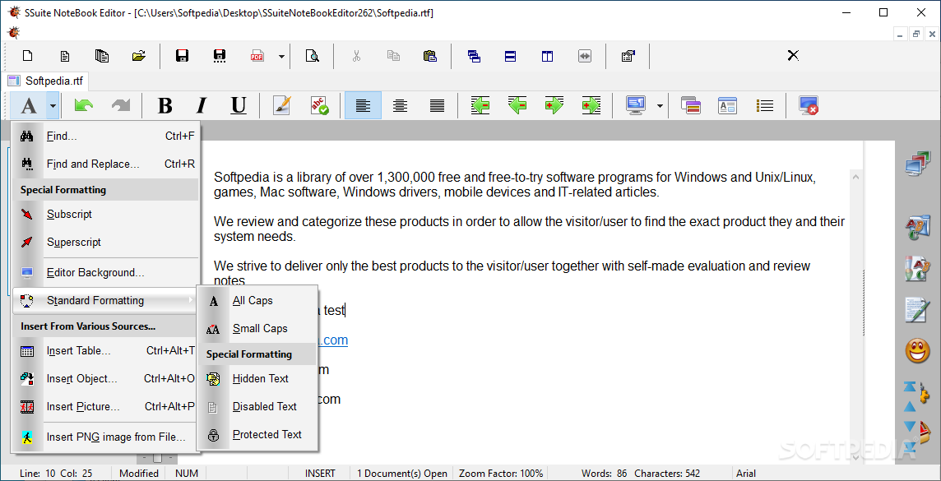Click the INSERT mode status indicator
The height and width of the screenshot is (481, 941).
pos(321,474)
